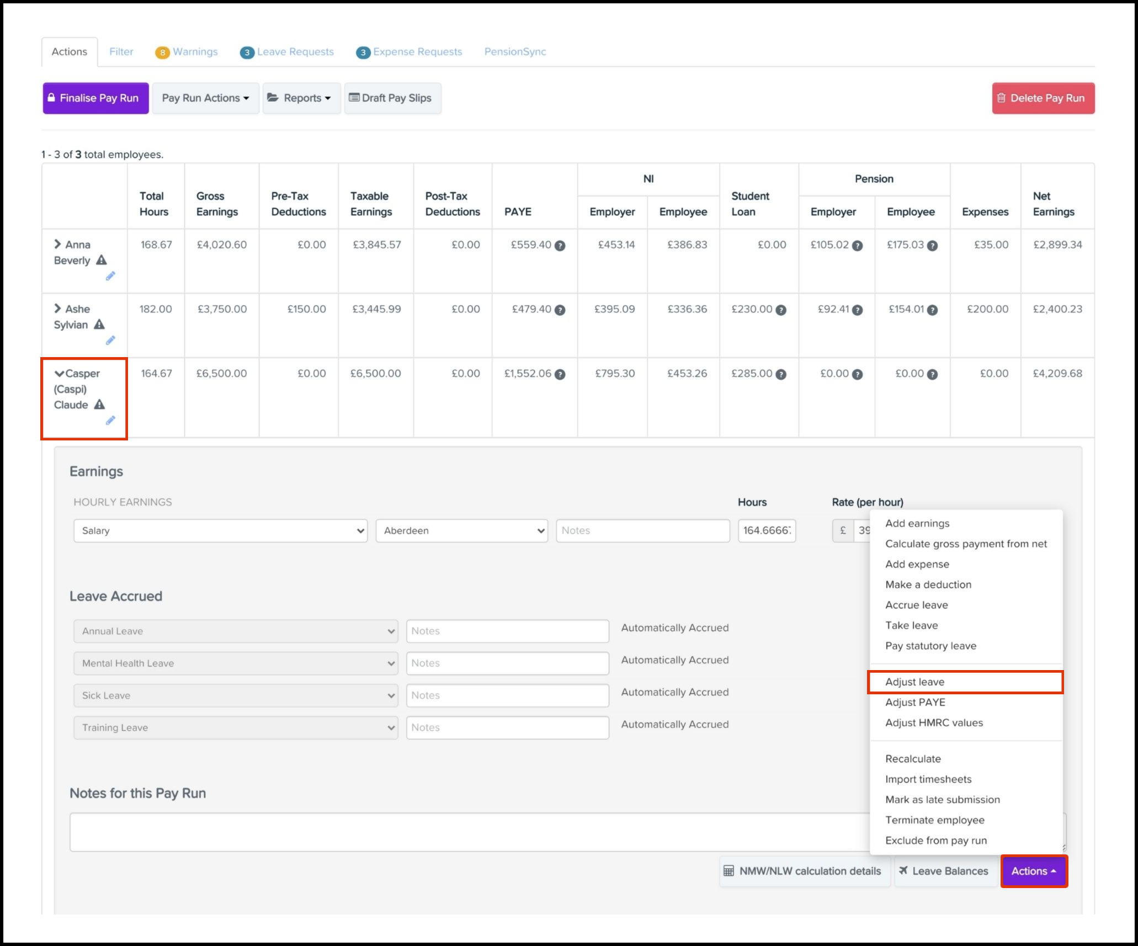
Task: Click help icon beside Ashe's £230.00 student loan
Action: (x=781, y=310)
